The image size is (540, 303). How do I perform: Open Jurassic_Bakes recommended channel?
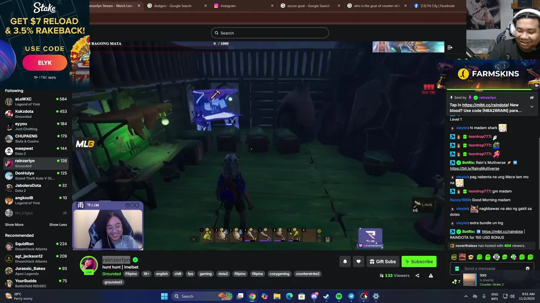coord(36,271)
